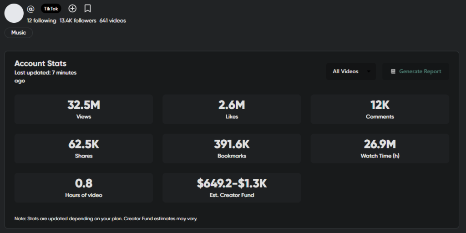This screenshot has width=466, height=233.
Task: Click the 0.8 Hours of video card
Action: point(84,187)
